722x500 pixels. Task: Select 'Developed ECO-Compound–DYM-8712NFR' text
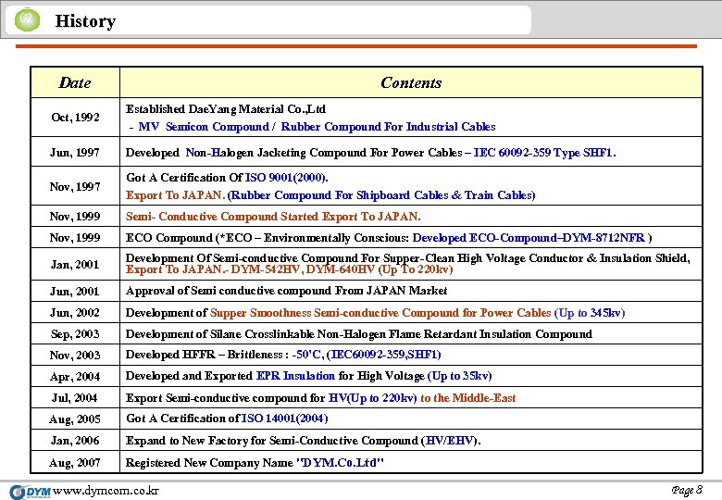tap(529, 238)
